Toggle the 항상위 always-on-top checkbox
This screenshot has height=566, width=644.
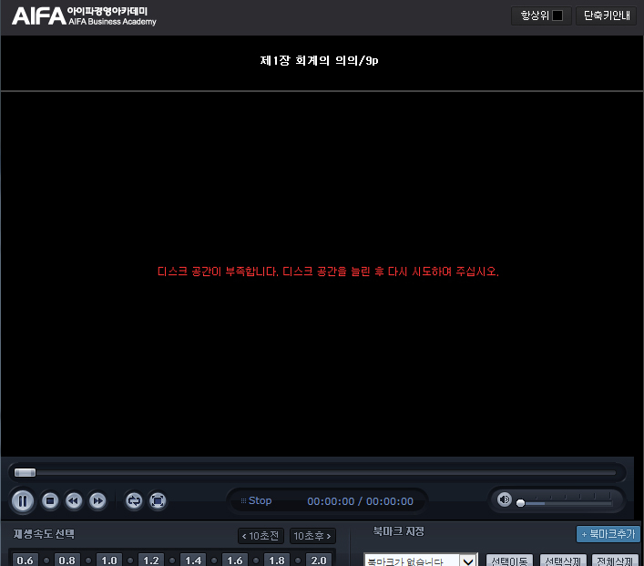[557, 15]
